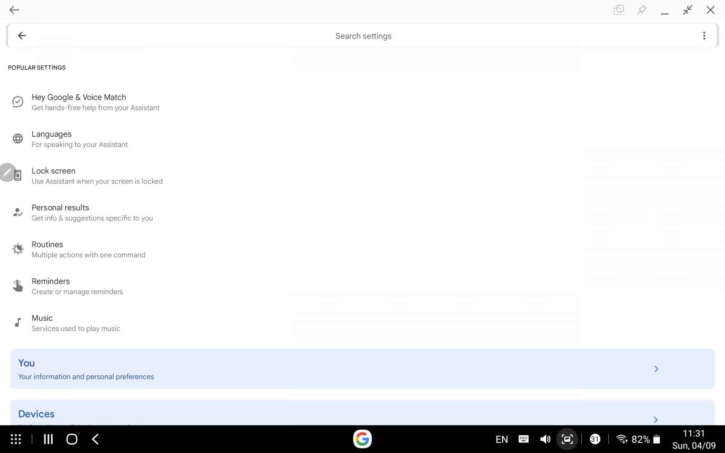
Task: Open the on-screen keyboard icon
Action: (x=523, y=439)
